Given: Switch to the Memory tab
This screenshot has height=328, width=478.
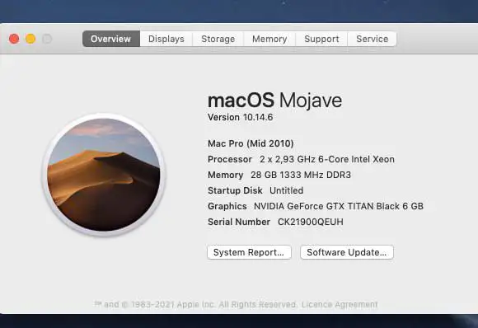Looking at the screenshot, I should 269,39.
